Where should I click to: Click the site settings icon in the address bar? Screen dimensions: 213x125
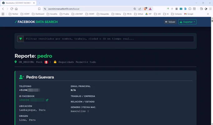click(45, 9)
